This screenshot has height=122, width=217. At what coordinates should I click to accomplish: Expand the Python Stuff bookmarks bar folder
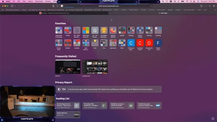161,10
